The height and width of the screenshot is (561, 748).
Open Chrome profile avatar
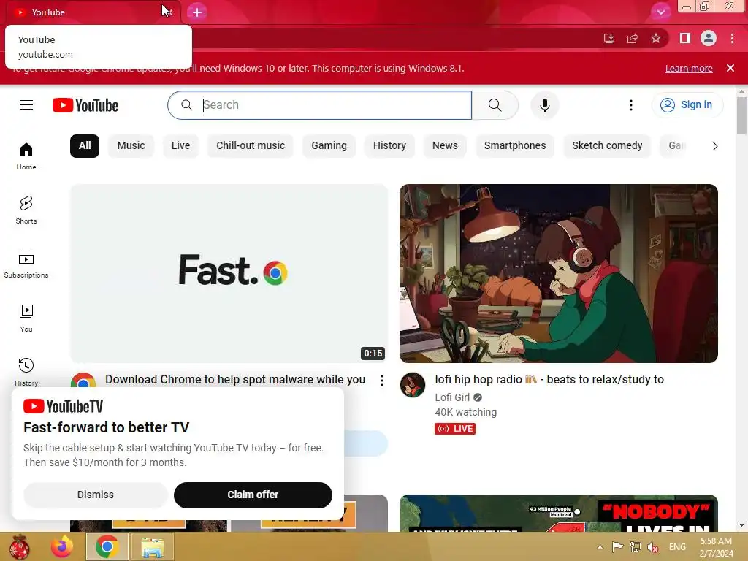(x=709, y=38)
